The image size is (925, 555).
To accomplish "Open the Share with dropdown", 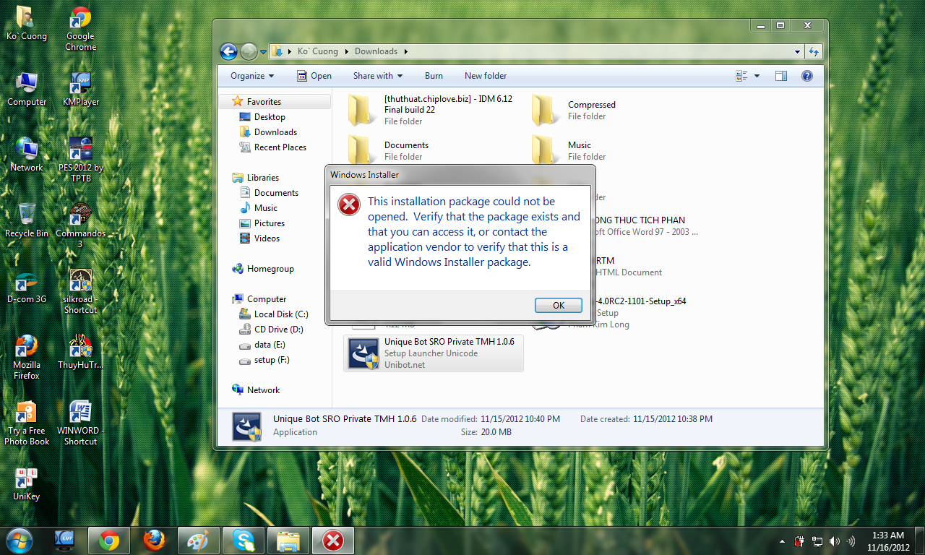I will 378,76.
